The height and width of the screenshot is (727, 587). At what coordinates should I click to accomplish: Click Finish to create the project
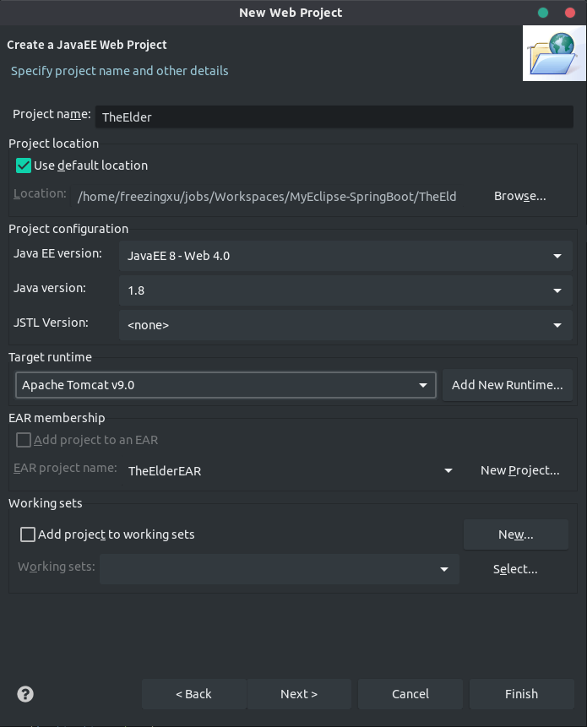tap(522, 694)
